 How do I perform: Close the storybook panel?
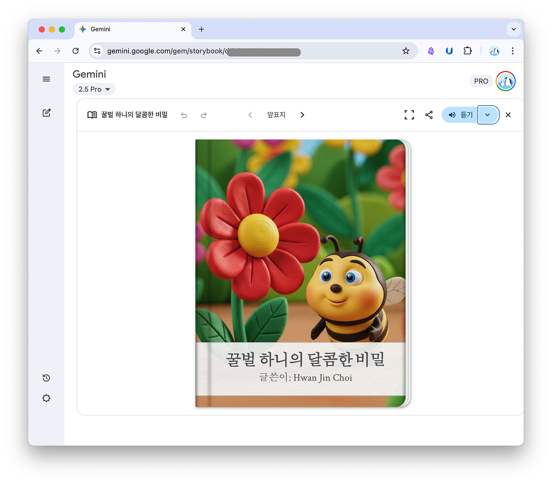(508, 115)
